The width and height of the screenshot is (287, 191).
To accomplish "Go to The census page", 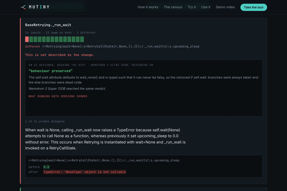I will (173, 7).
